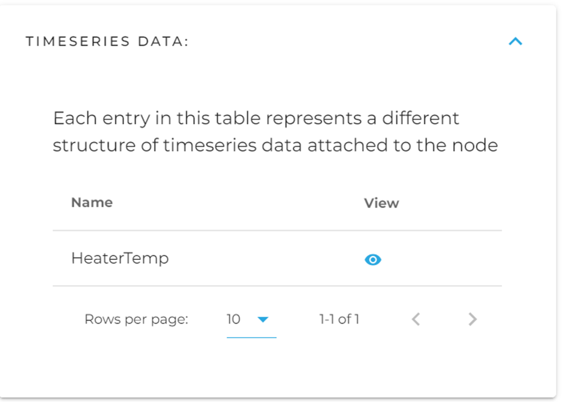Image resolution: width=575 pixels, height=402 pixels.
Task: View HeaterTemp timeseries with eye icon
Action: pos(373,259)
